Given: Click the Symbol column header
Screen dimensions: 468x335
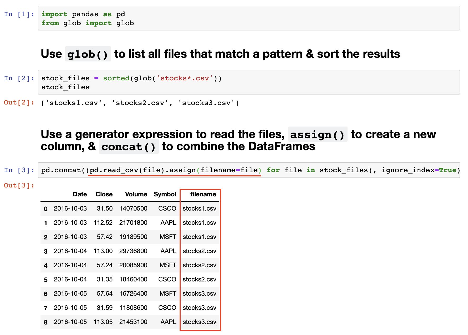Looking at the screenshot, I should pos(165,194).
